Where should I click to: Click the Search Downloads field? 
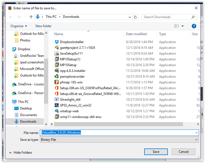pos(169,17)
